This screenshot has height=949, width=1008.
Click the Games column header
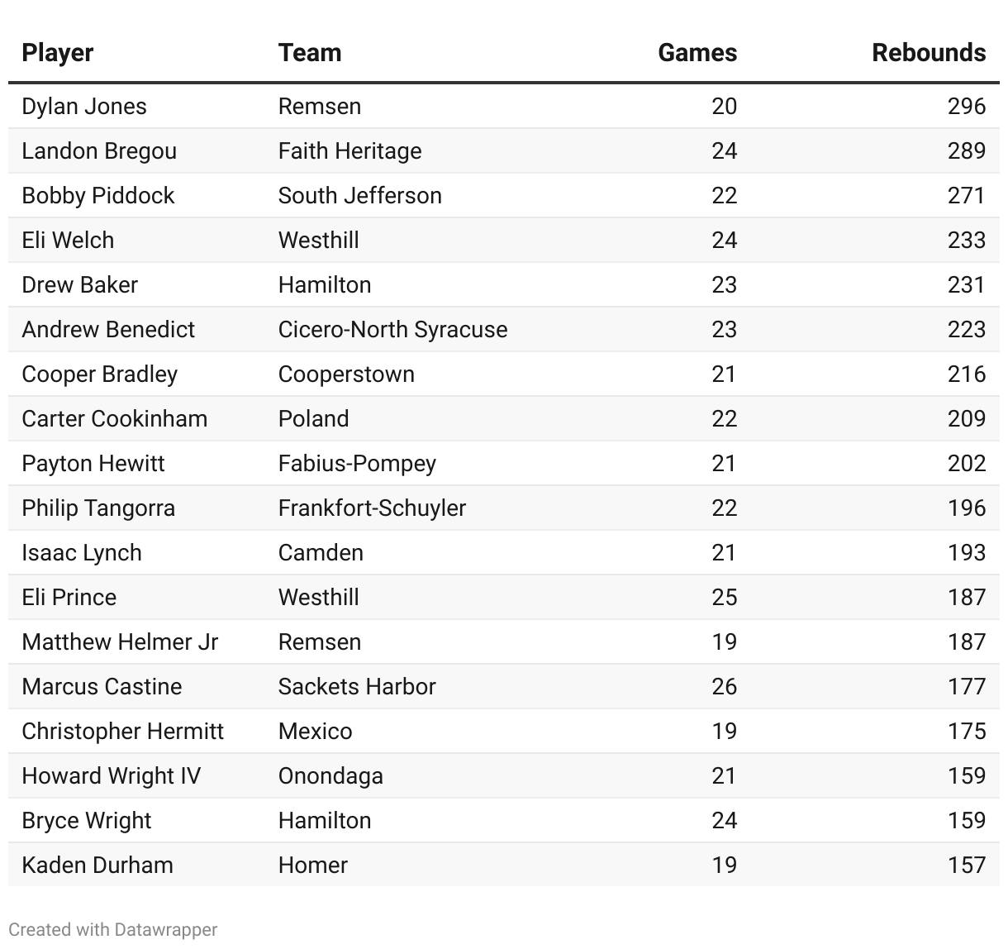click(697, 52)
